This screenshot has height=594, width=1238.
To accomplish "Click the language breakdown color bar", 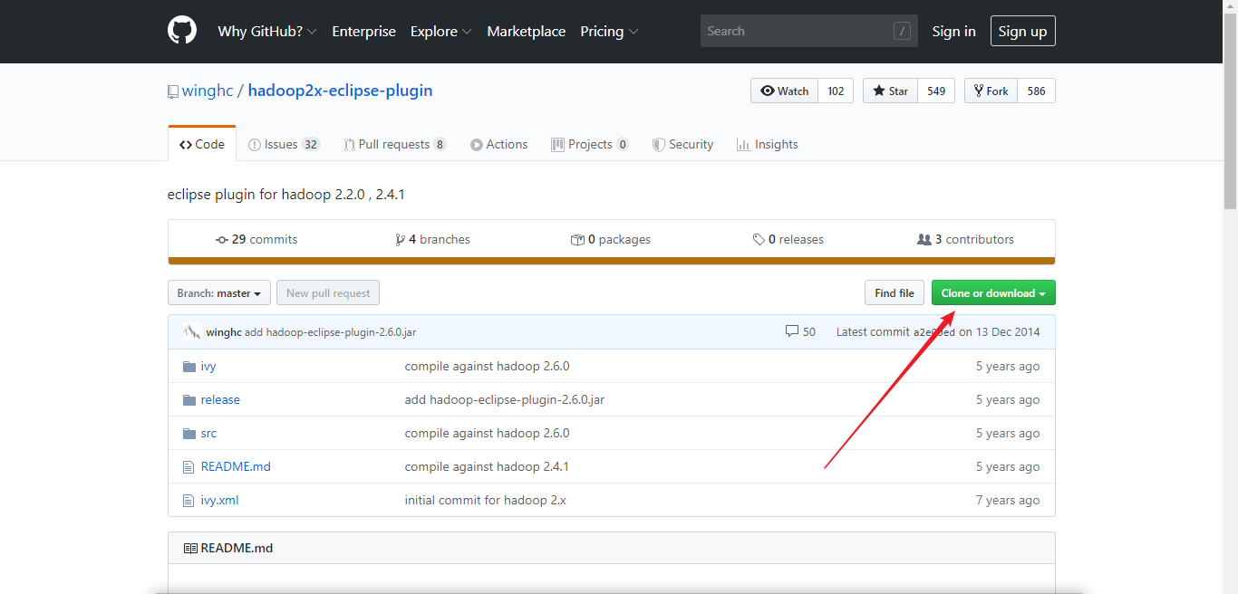I will coord(612,261).
